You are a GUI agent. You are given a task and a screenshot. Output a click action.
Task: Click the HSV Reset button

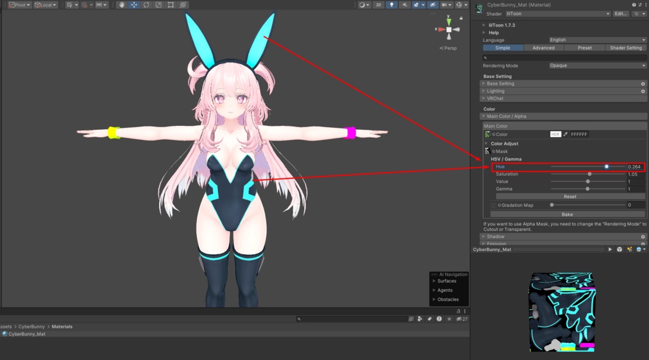click(x=570, y=197)
